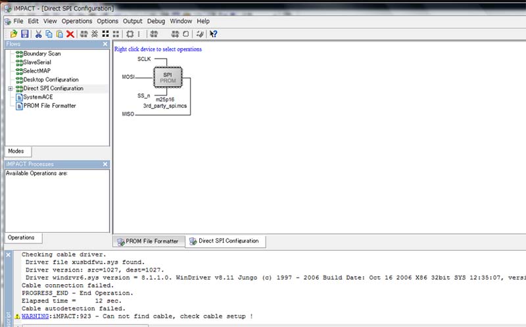Image resolution: width=526 pixels, height=327 pixels.
Task: Click the iMPACT application icon in title bar
Action: 8,9
